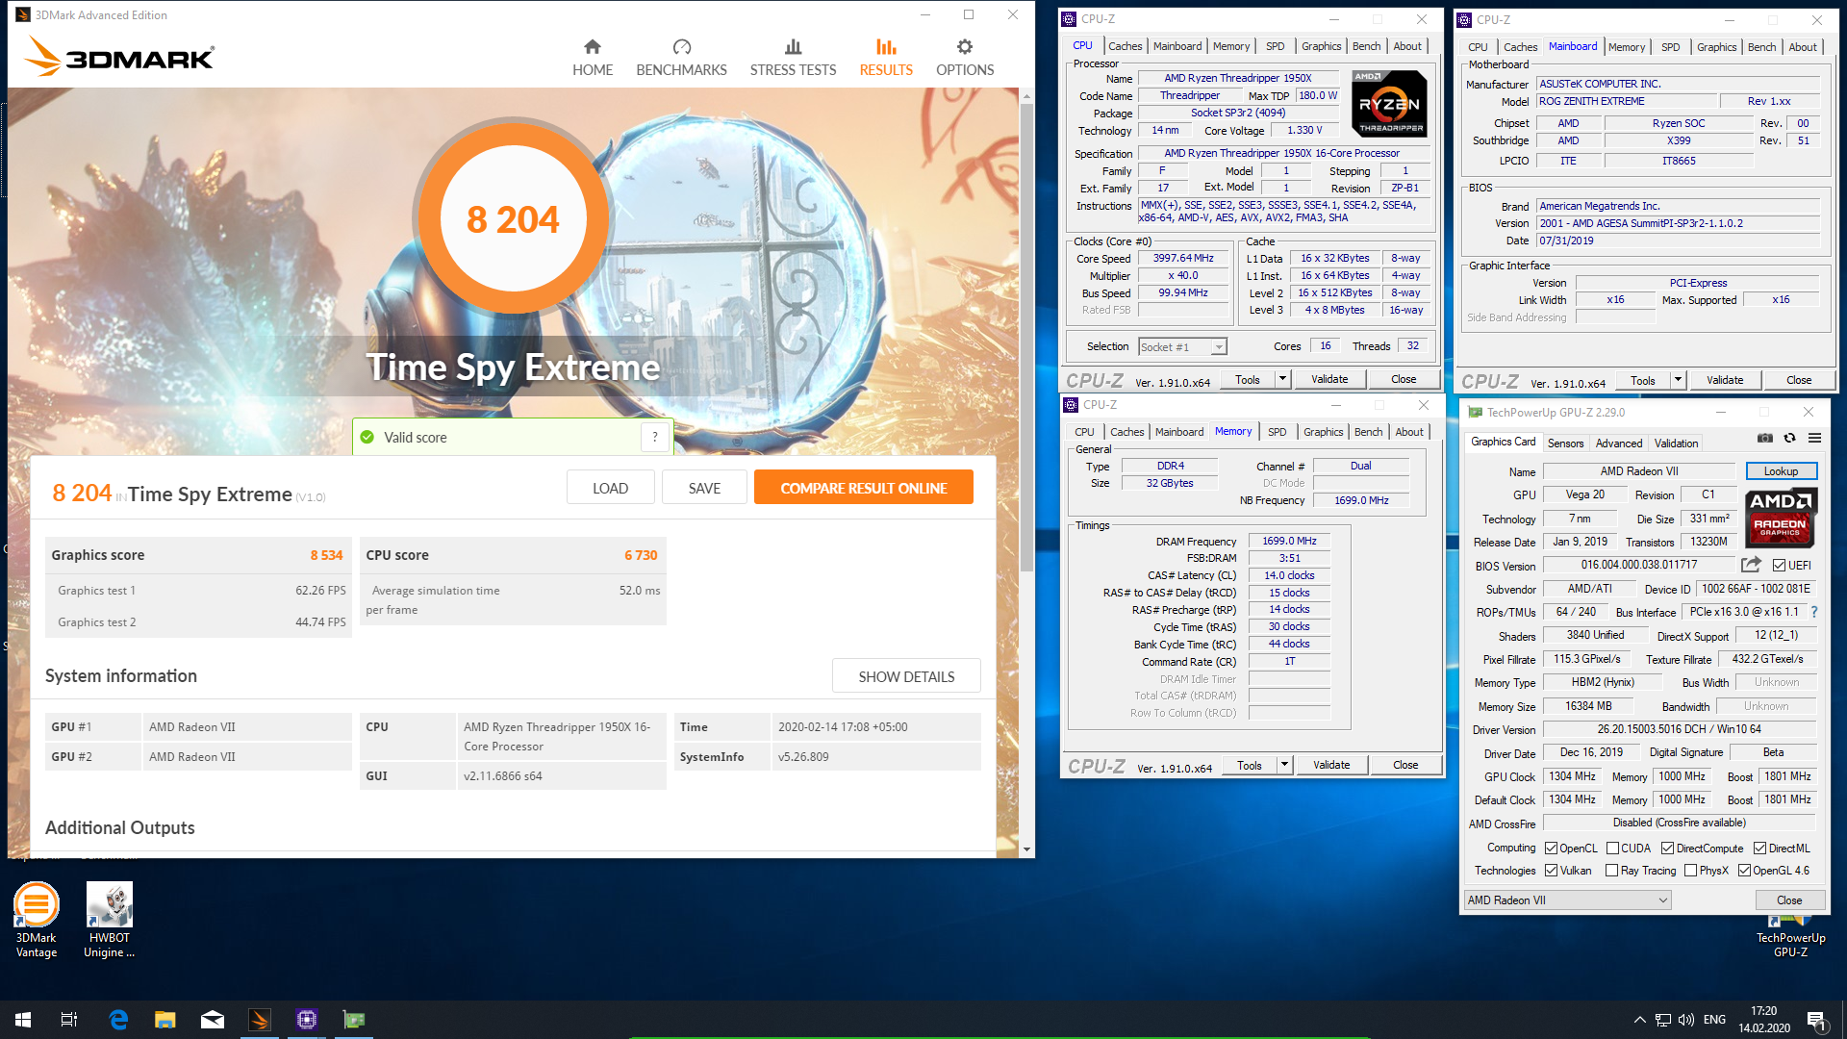Click SHOW DETAILS for System information

906,676
